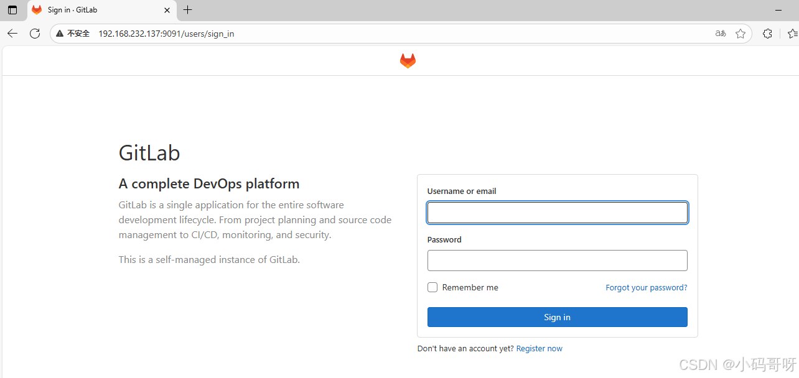Open a new tab with plus icon
The height and width of the screenshot is (378, 799).
[187, 10]
